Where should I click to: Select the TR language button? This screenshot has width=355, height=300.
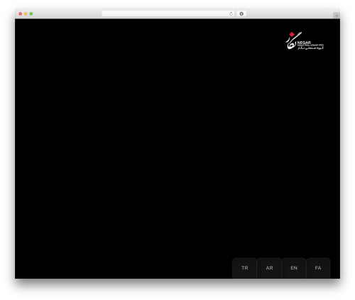point(244,268)
